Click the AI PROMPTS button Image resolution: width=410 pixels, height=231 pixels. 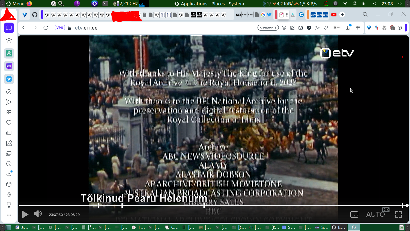268,28
